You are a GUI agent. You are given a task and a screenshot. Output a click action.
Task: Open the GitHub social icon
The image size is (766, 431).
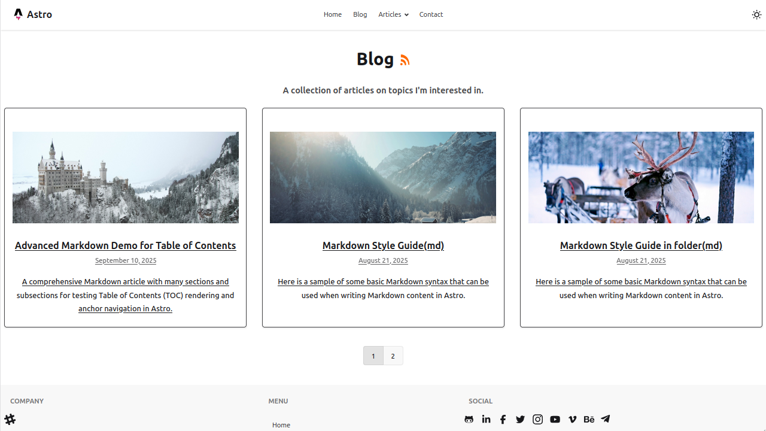click(469, 419)
